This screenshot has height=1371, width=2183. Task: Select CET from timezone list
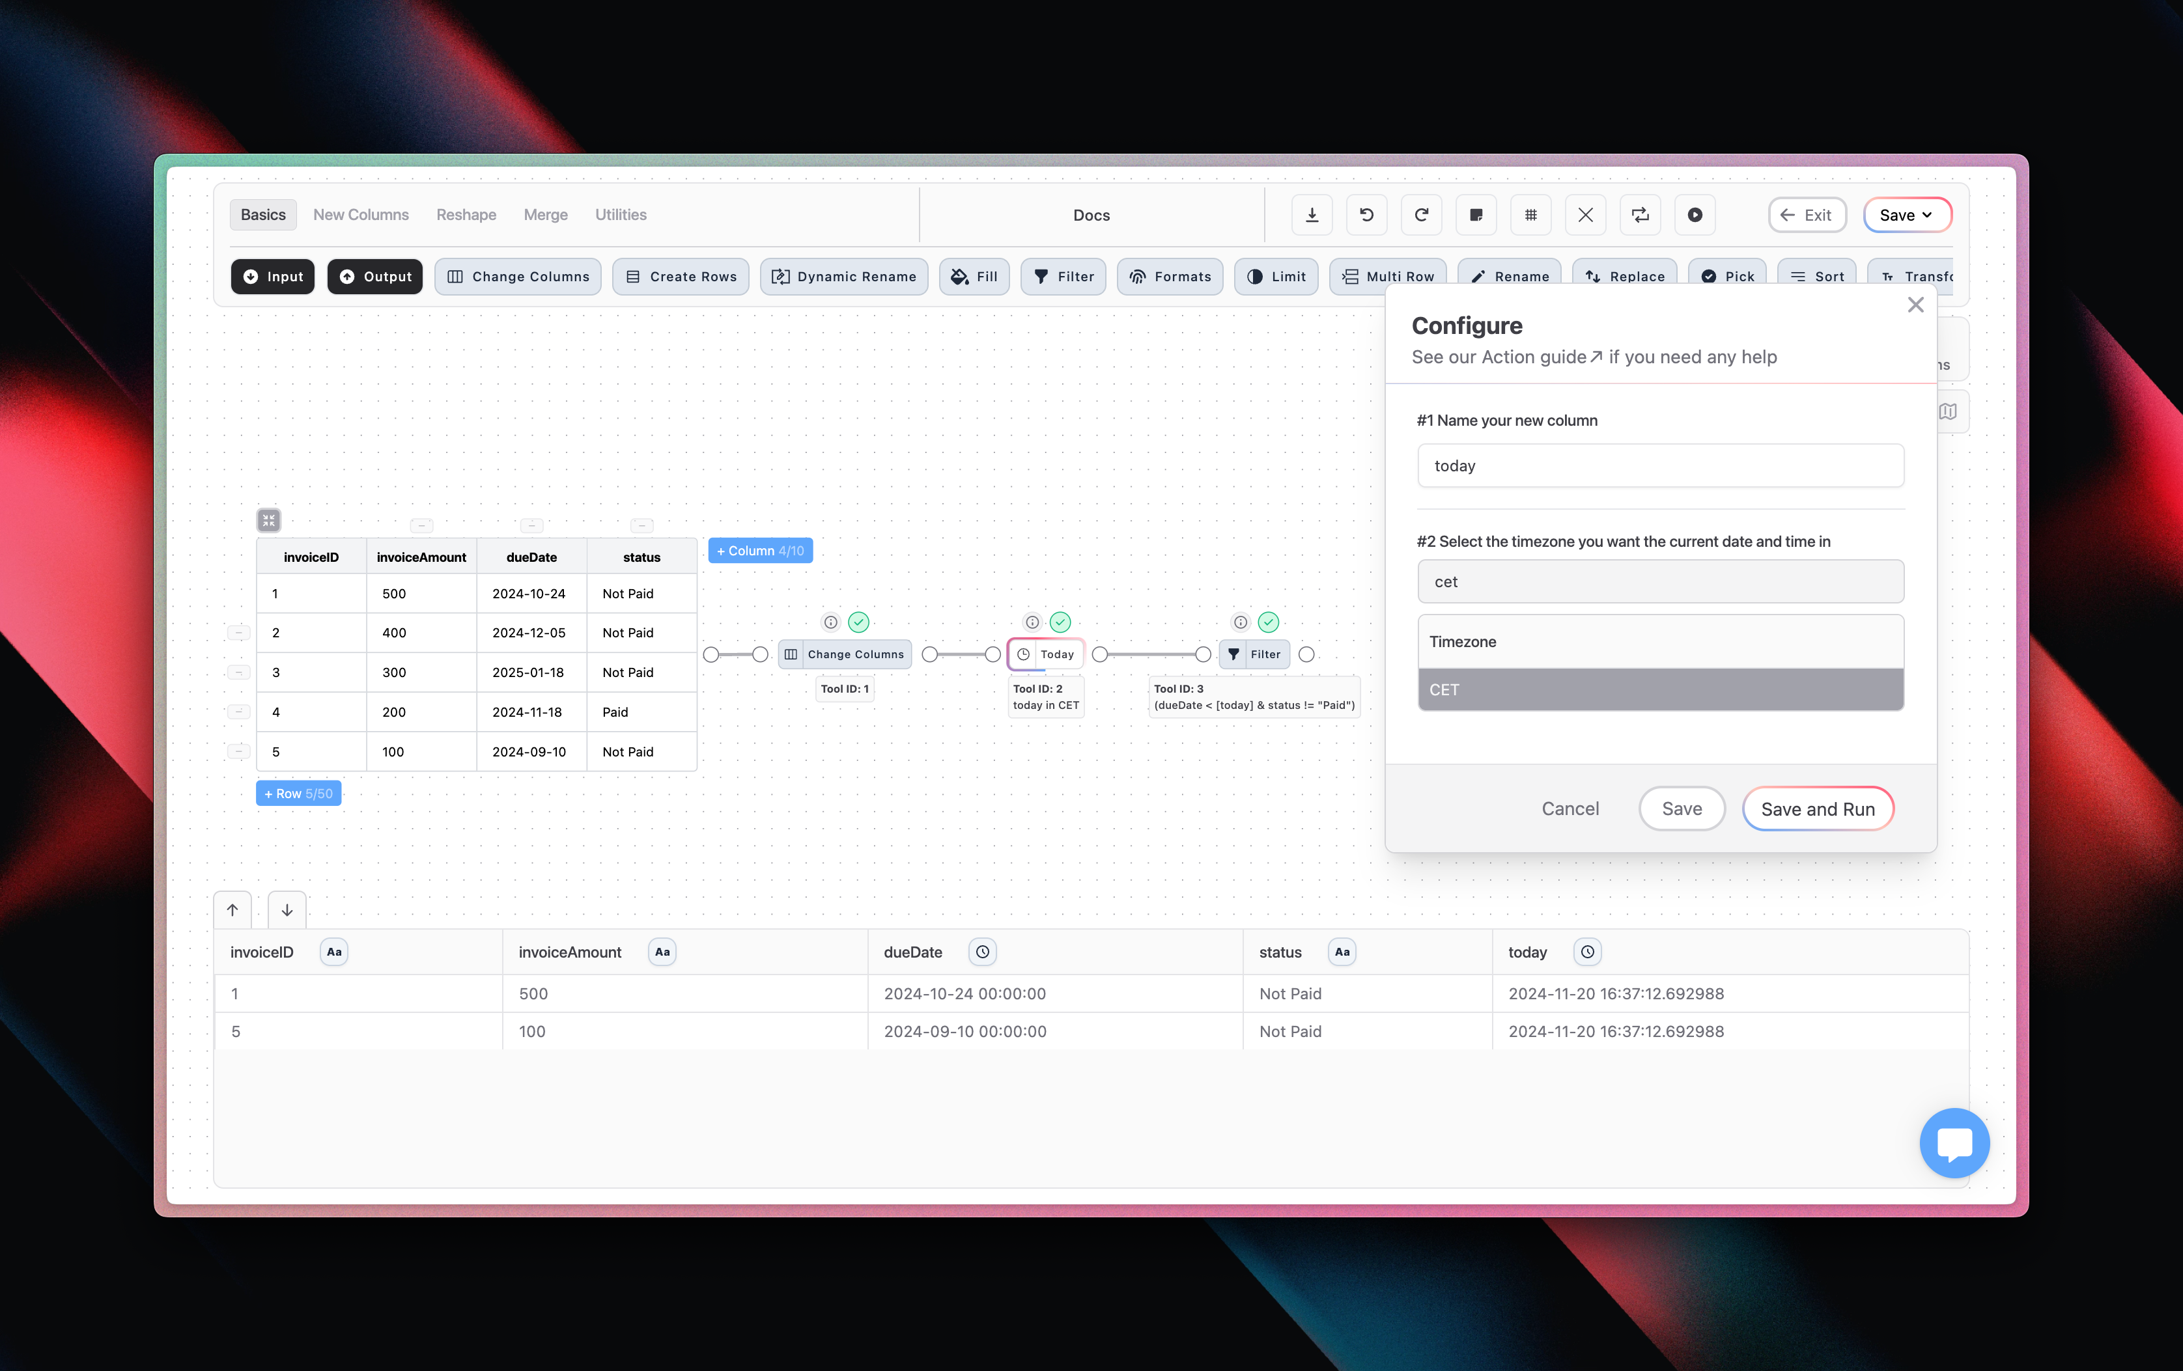[x=1660, y=689]
